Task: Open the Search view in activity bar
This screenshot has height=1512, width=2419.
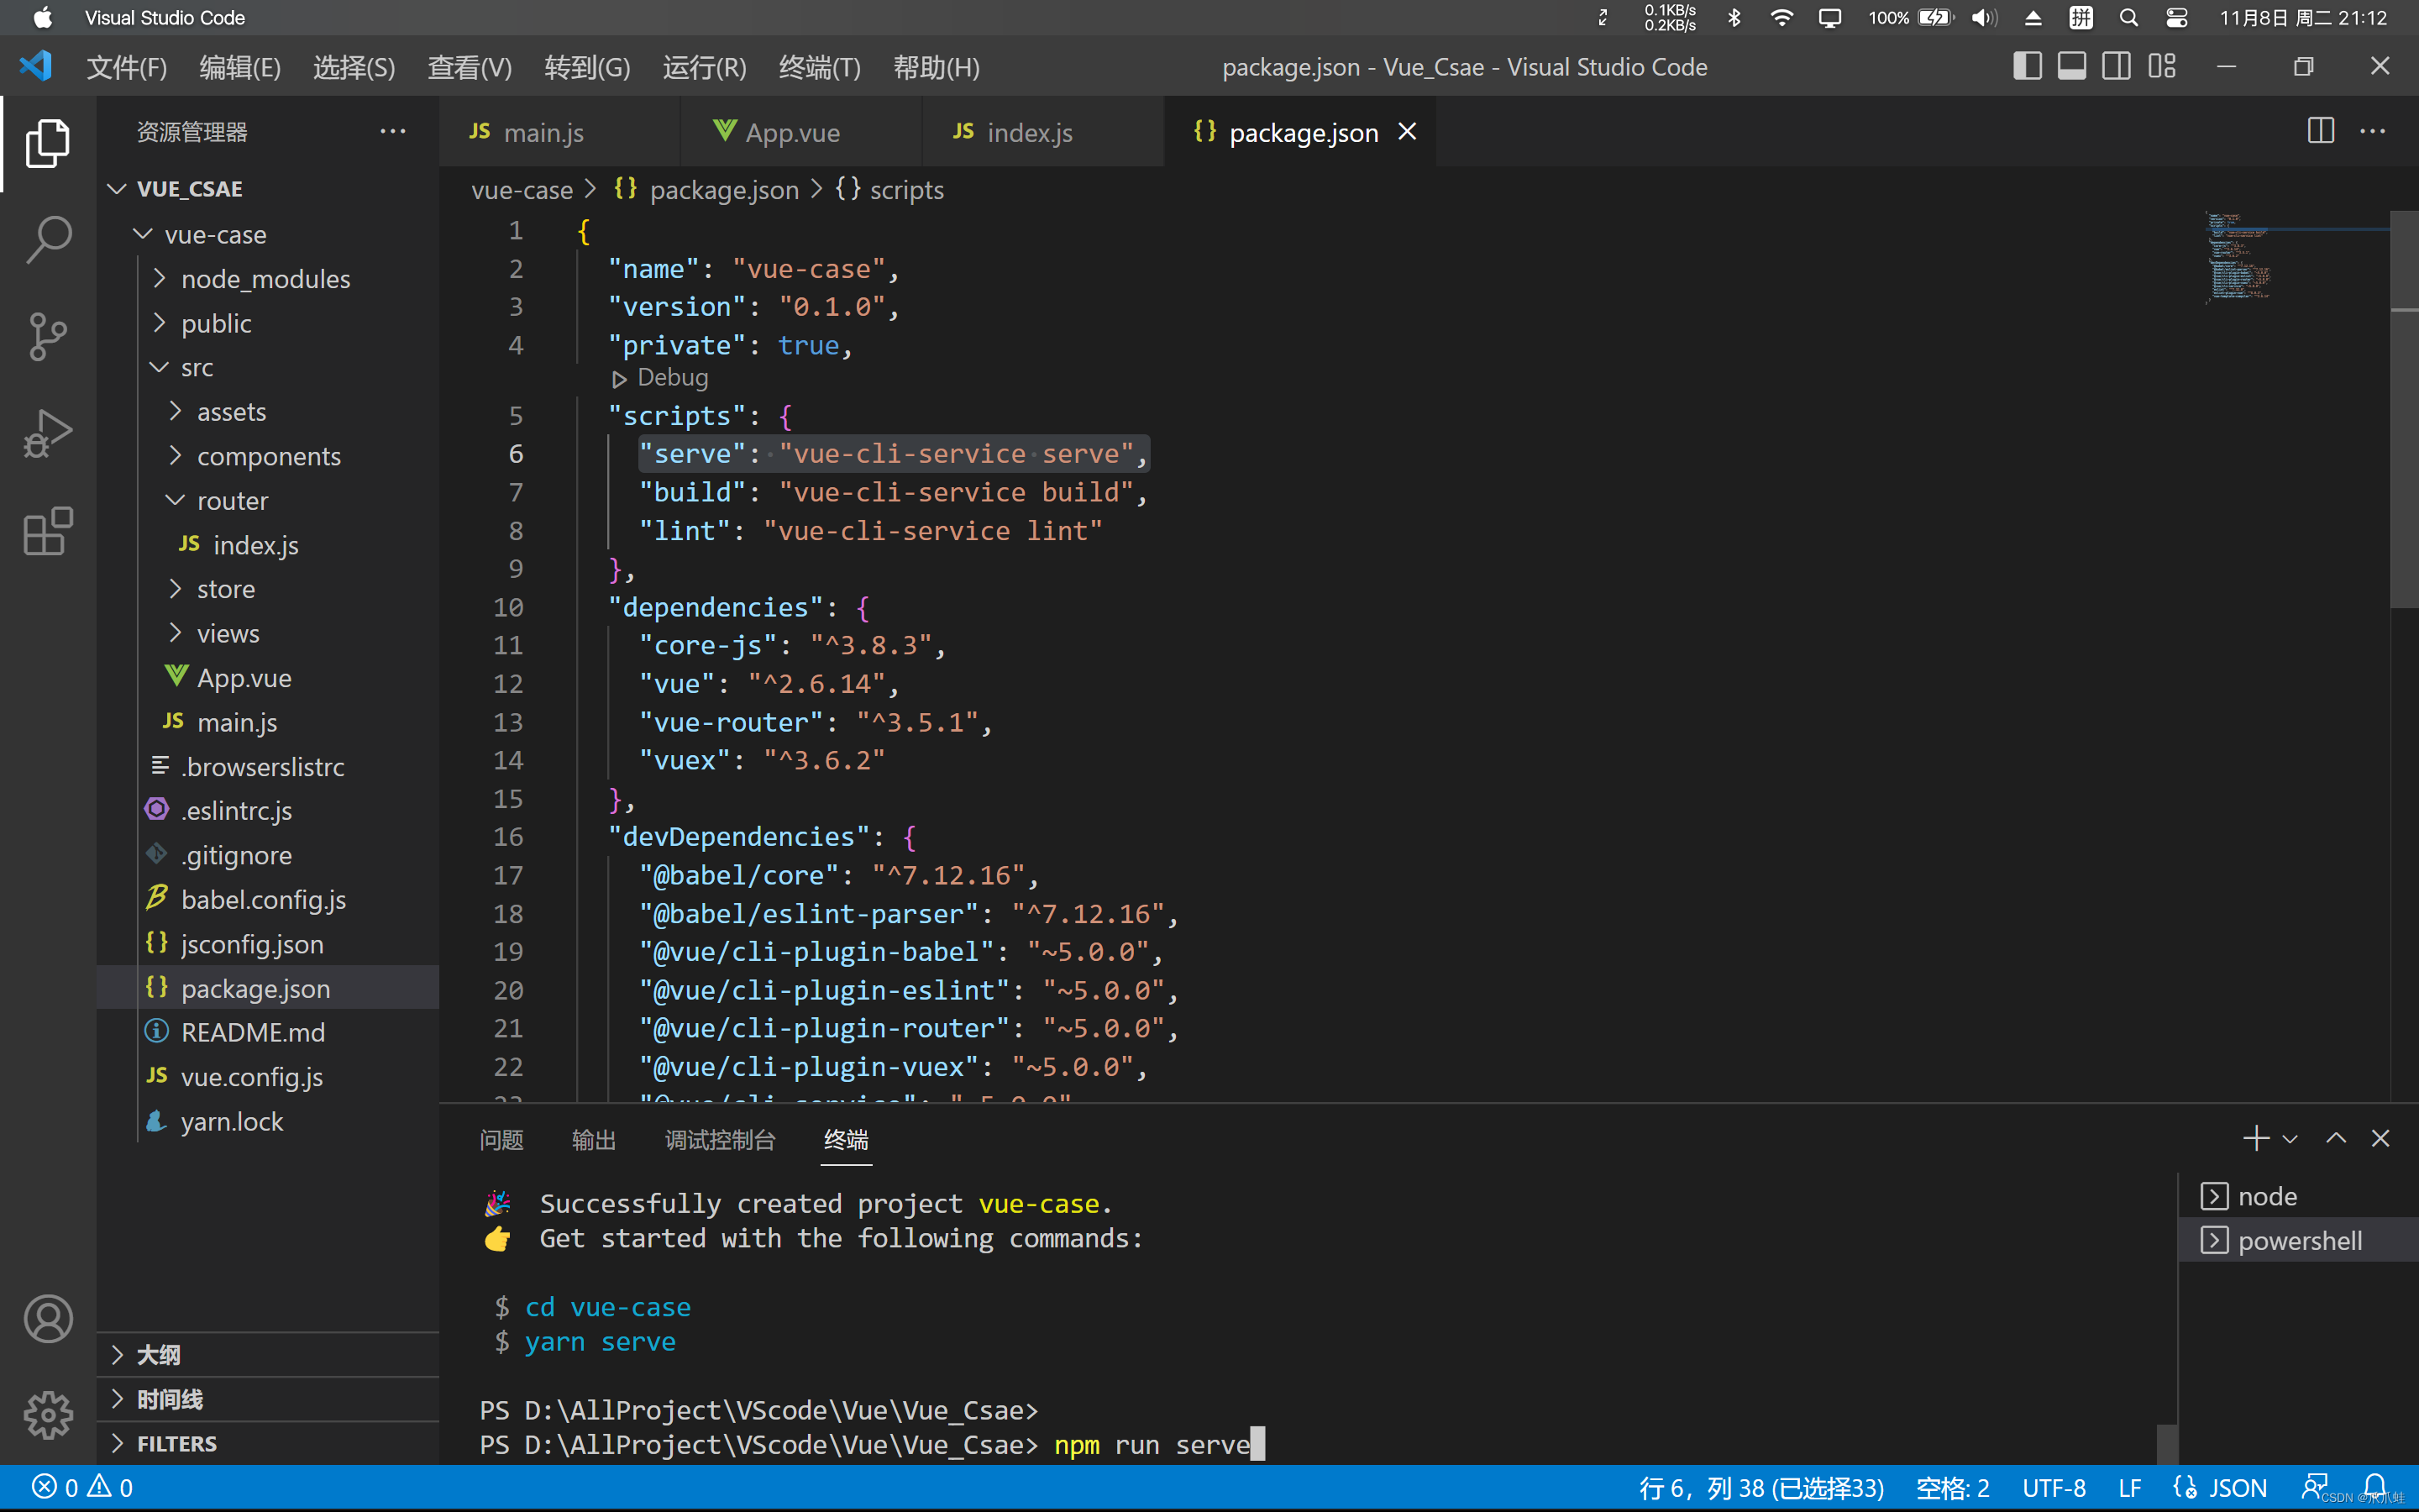Action: [47, 241]
